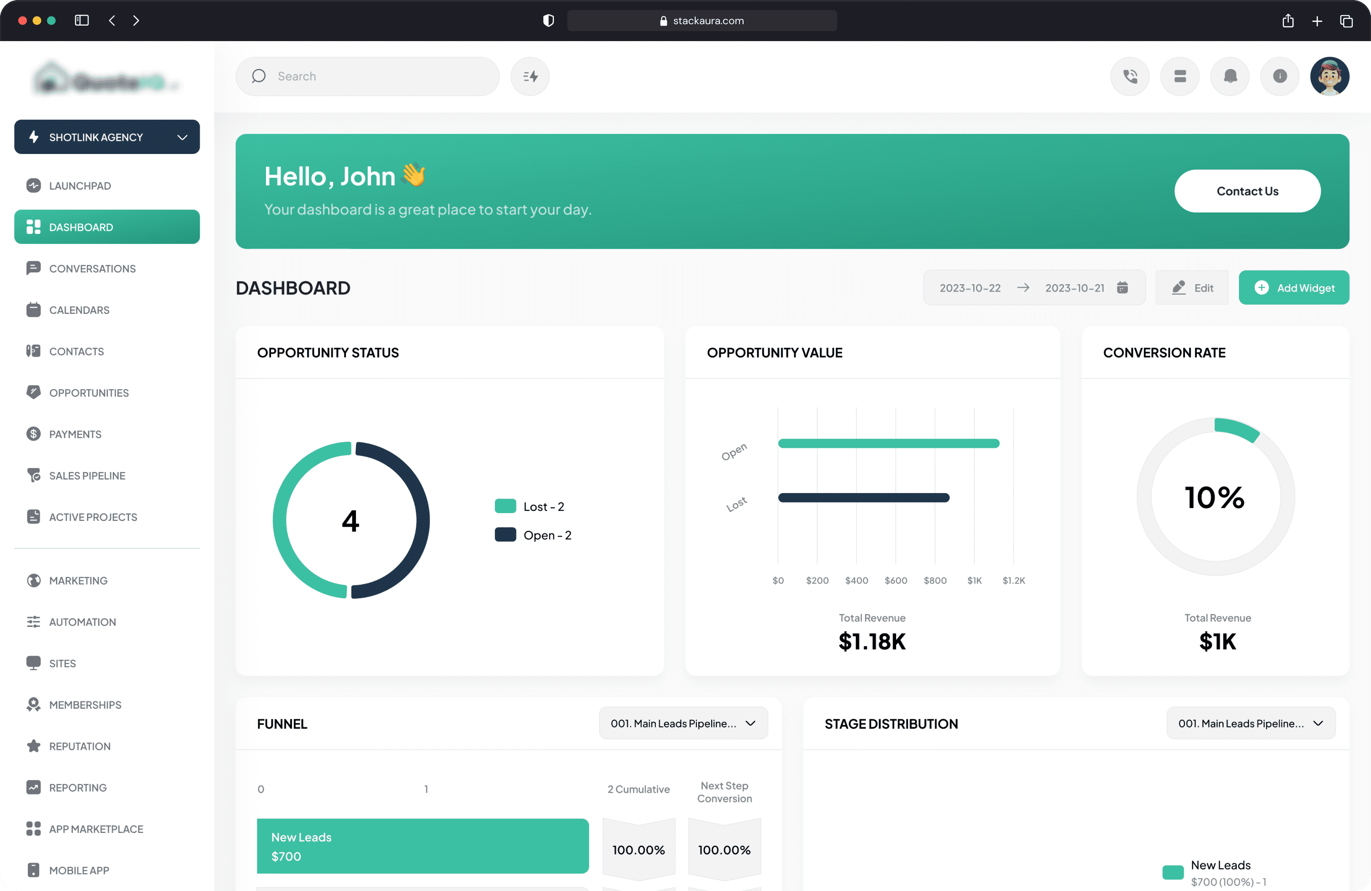Navigate to the Reporting section
Image resolution: width=1371 pixels, height=891 pixels.
point(78,787)
